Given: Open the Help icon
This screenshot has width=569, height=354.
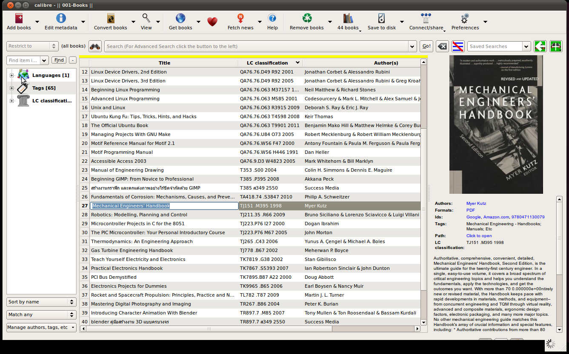Looking at the screenshot, I should [272, 18].
